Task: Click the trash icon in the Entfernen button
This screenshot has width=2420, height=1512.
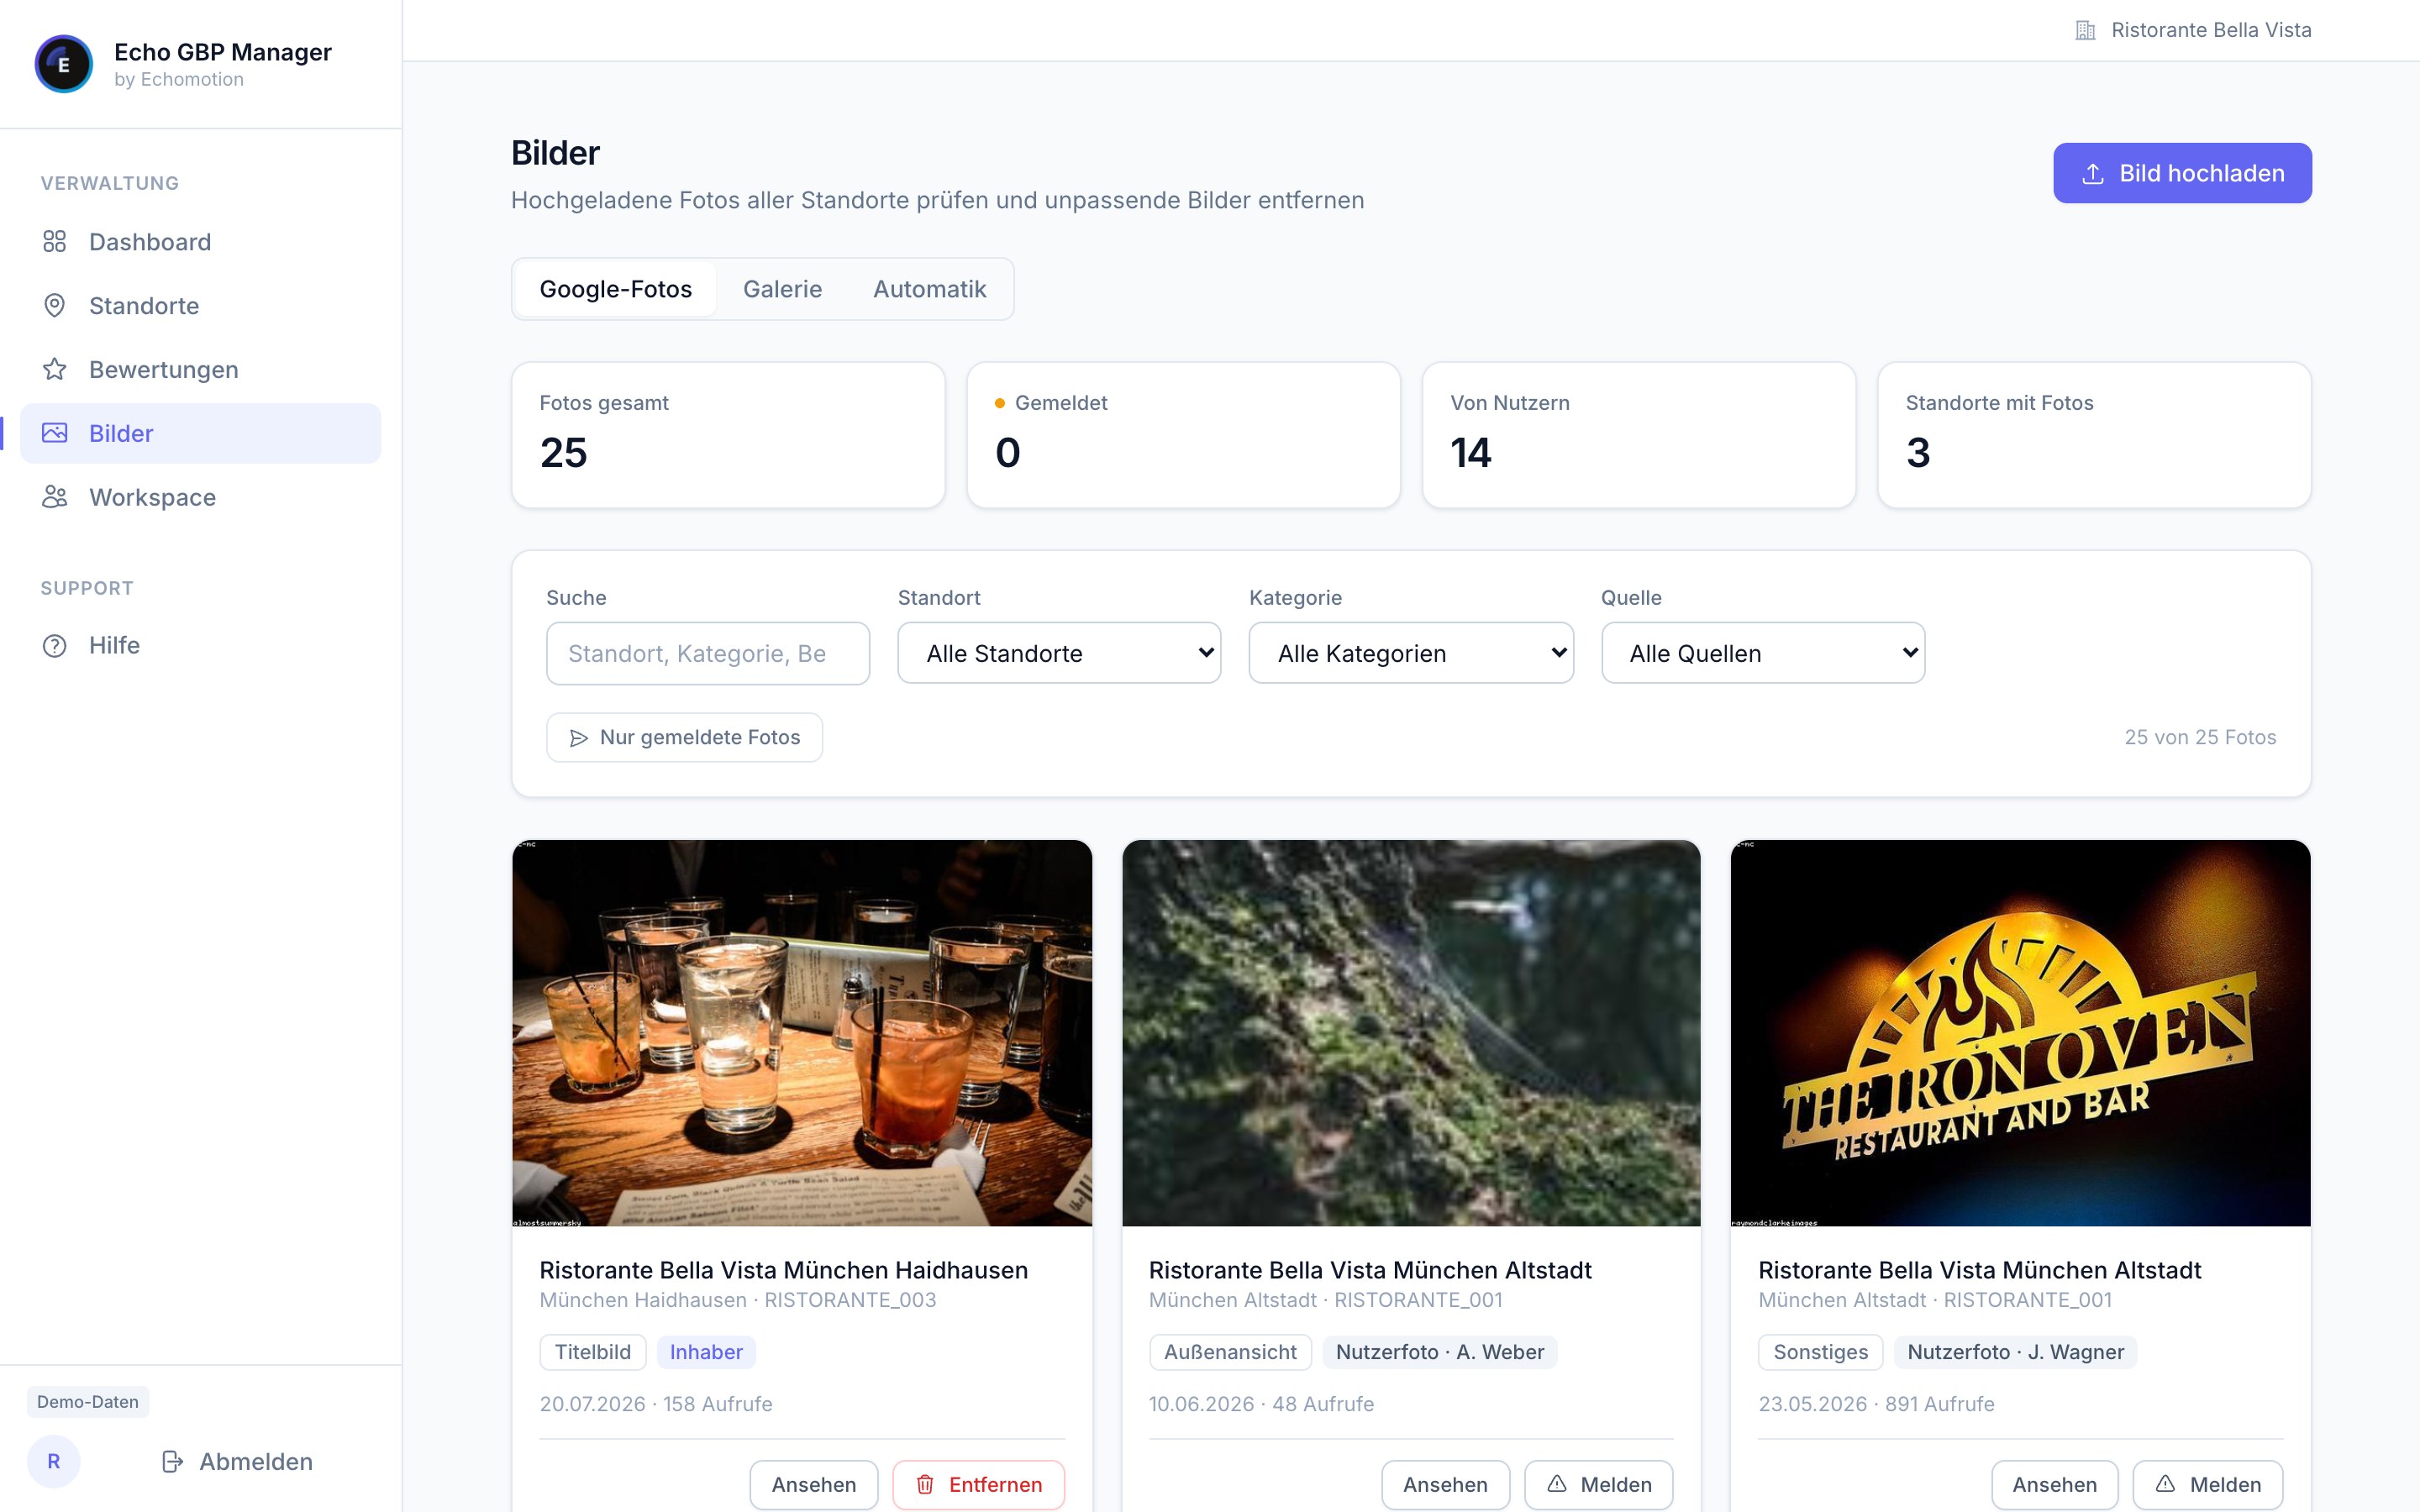Action: pyautogui.click(x=925, y=1485)
